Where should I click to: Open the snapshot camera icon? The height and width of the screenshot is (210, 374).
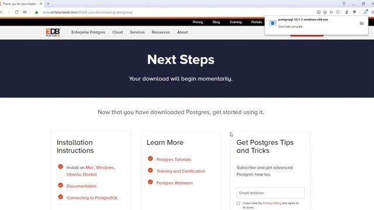click(318, 12)
